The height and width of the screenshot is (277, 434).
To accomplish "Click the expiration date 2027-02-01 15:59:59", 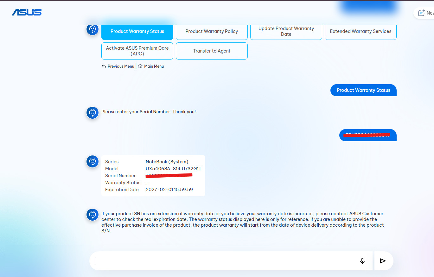I will pos(169,190).
